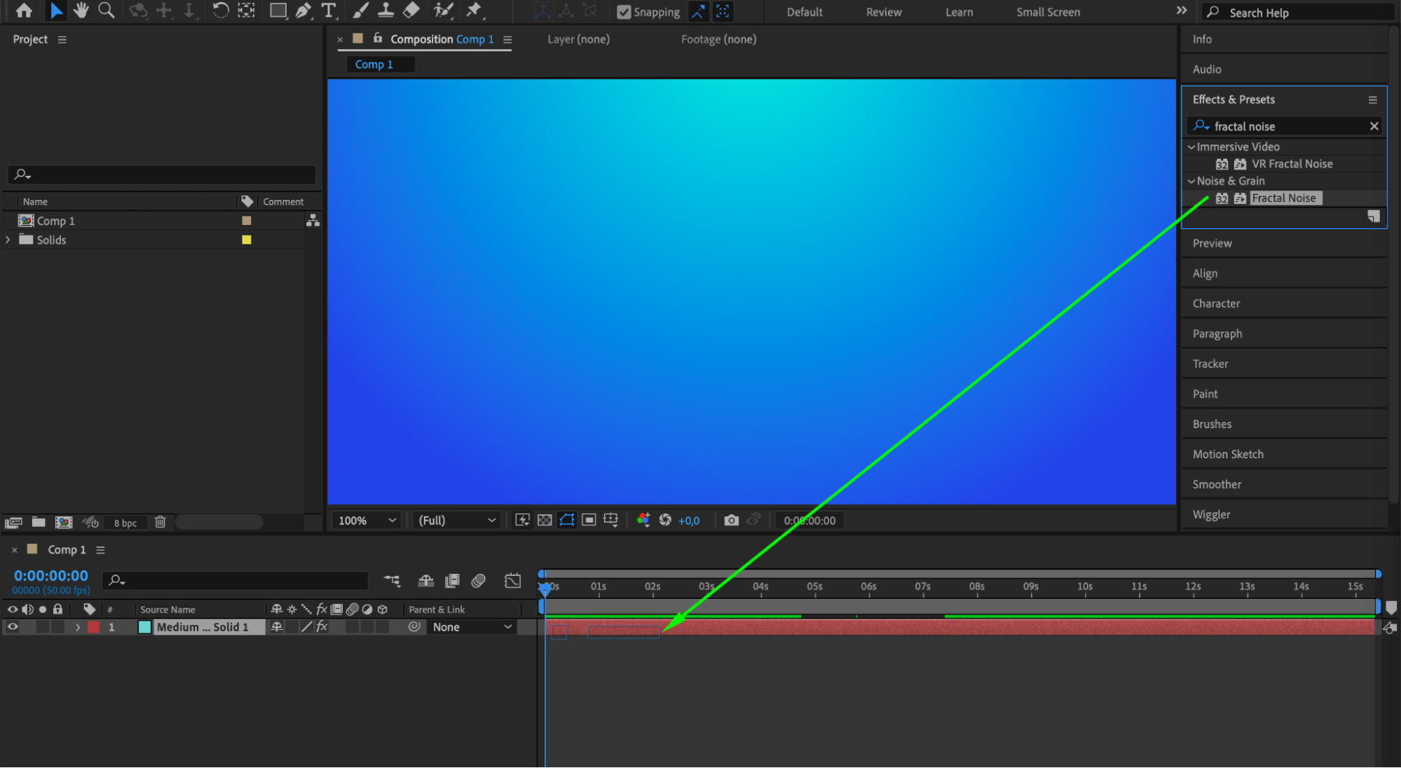Open the 100% magnification dropdown
This screenshot has width=1401, height=768.
point(367,520)
